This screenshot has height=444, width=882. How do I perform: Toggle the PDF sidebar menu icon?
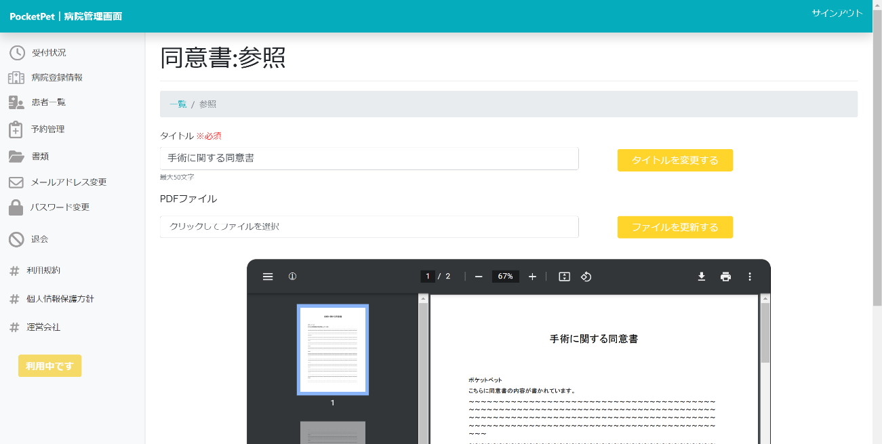click(268, 277)
